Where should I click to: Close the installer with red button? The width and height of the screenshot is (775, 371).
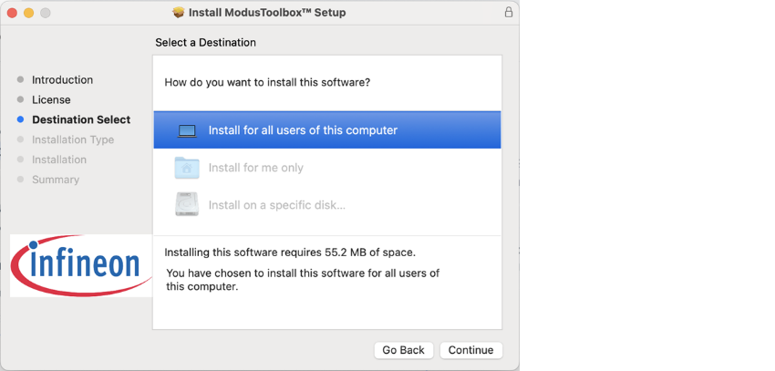tap(12, 13)
